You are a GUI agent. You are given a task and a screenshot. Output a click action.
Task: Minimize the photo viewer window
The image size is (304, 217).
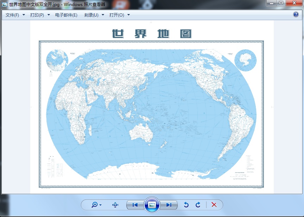coord(271,3)
